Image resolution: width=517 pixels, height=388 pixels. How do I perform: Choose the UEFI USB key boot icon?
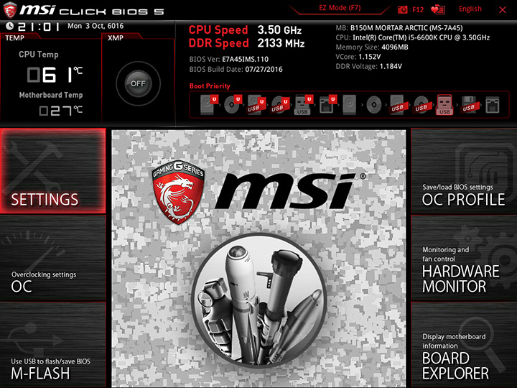point(303,105)
